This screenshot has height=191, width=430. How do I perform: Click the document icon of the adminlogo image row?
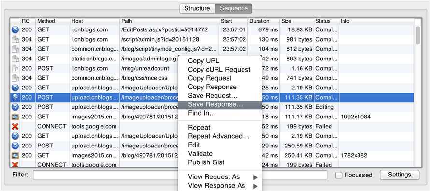click(x=15, y=59)
